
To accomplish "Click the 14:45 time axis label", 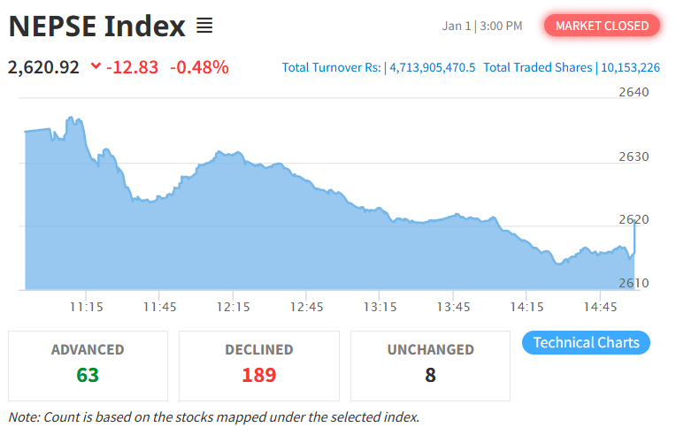I will pyautogui.click(x=600, y=307).
